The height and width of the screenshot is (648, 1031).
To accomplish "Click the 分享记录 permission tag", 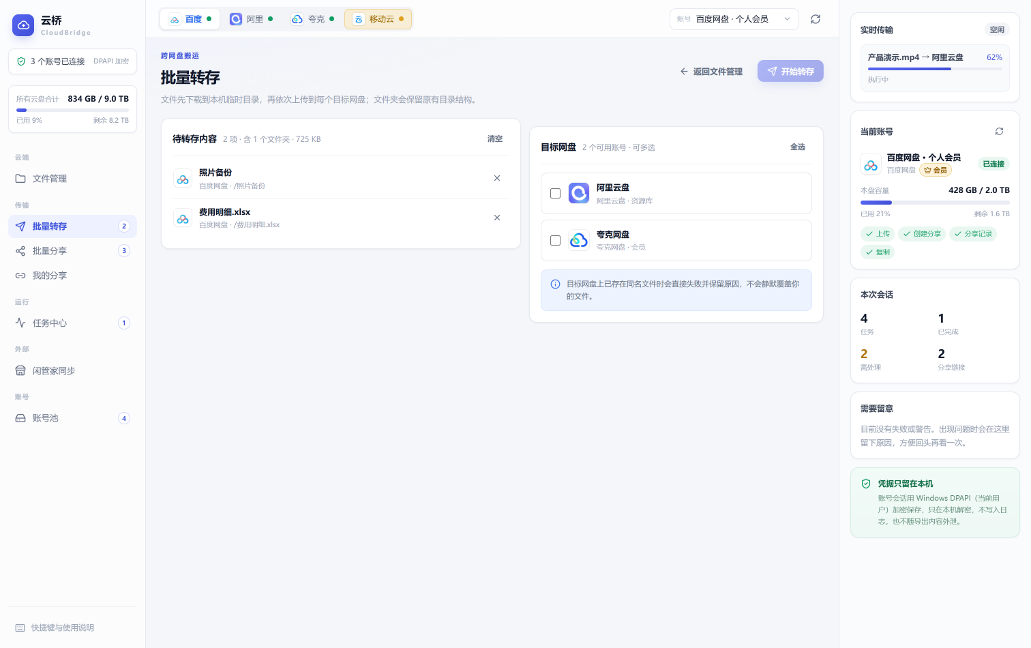I will (x=973, y=234).
